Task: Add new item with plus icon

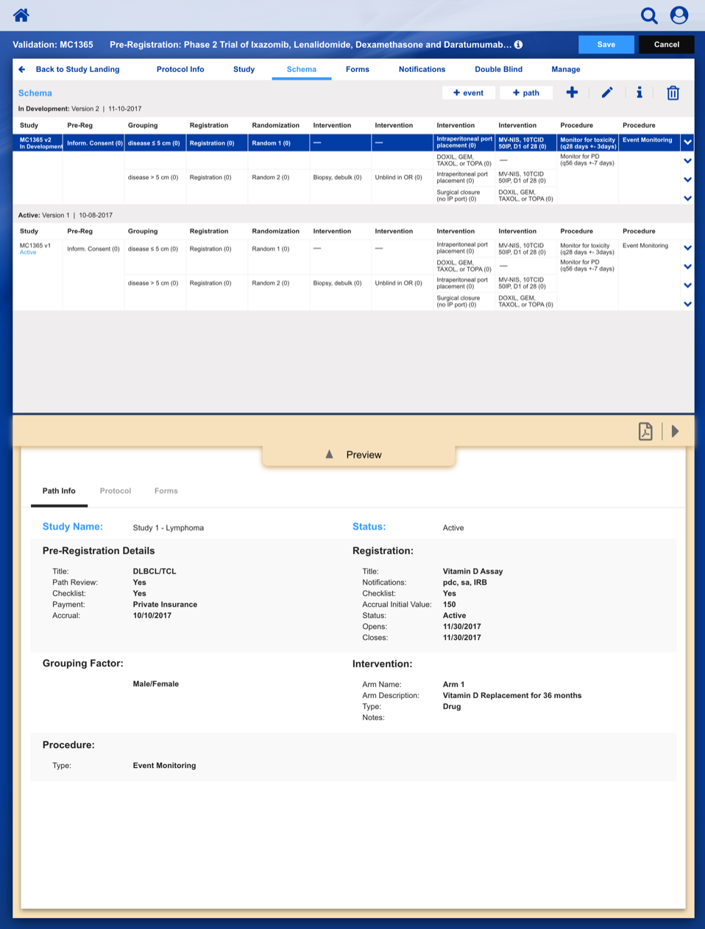Action: [572, 92]
